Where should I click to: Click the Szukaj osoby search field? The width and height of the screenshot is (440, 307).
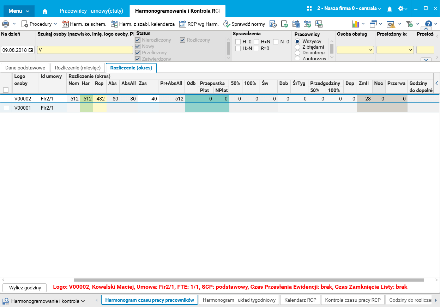coord(85,50)
